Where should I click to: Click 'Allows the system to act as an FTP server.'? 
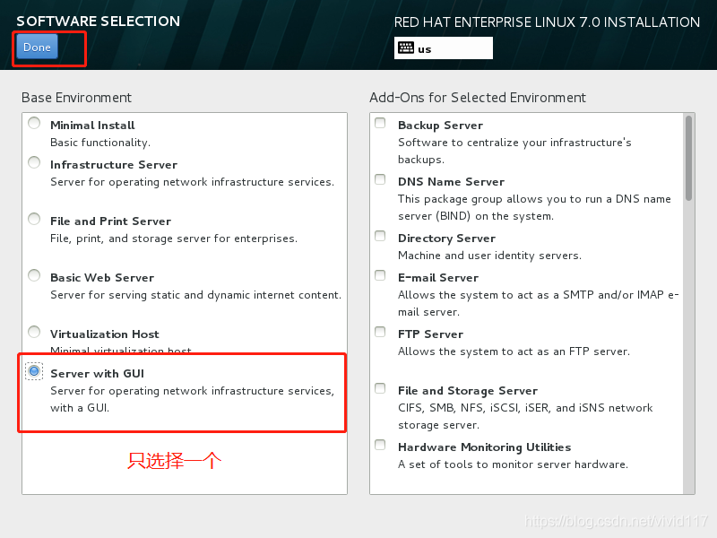[x=514, y=351]
